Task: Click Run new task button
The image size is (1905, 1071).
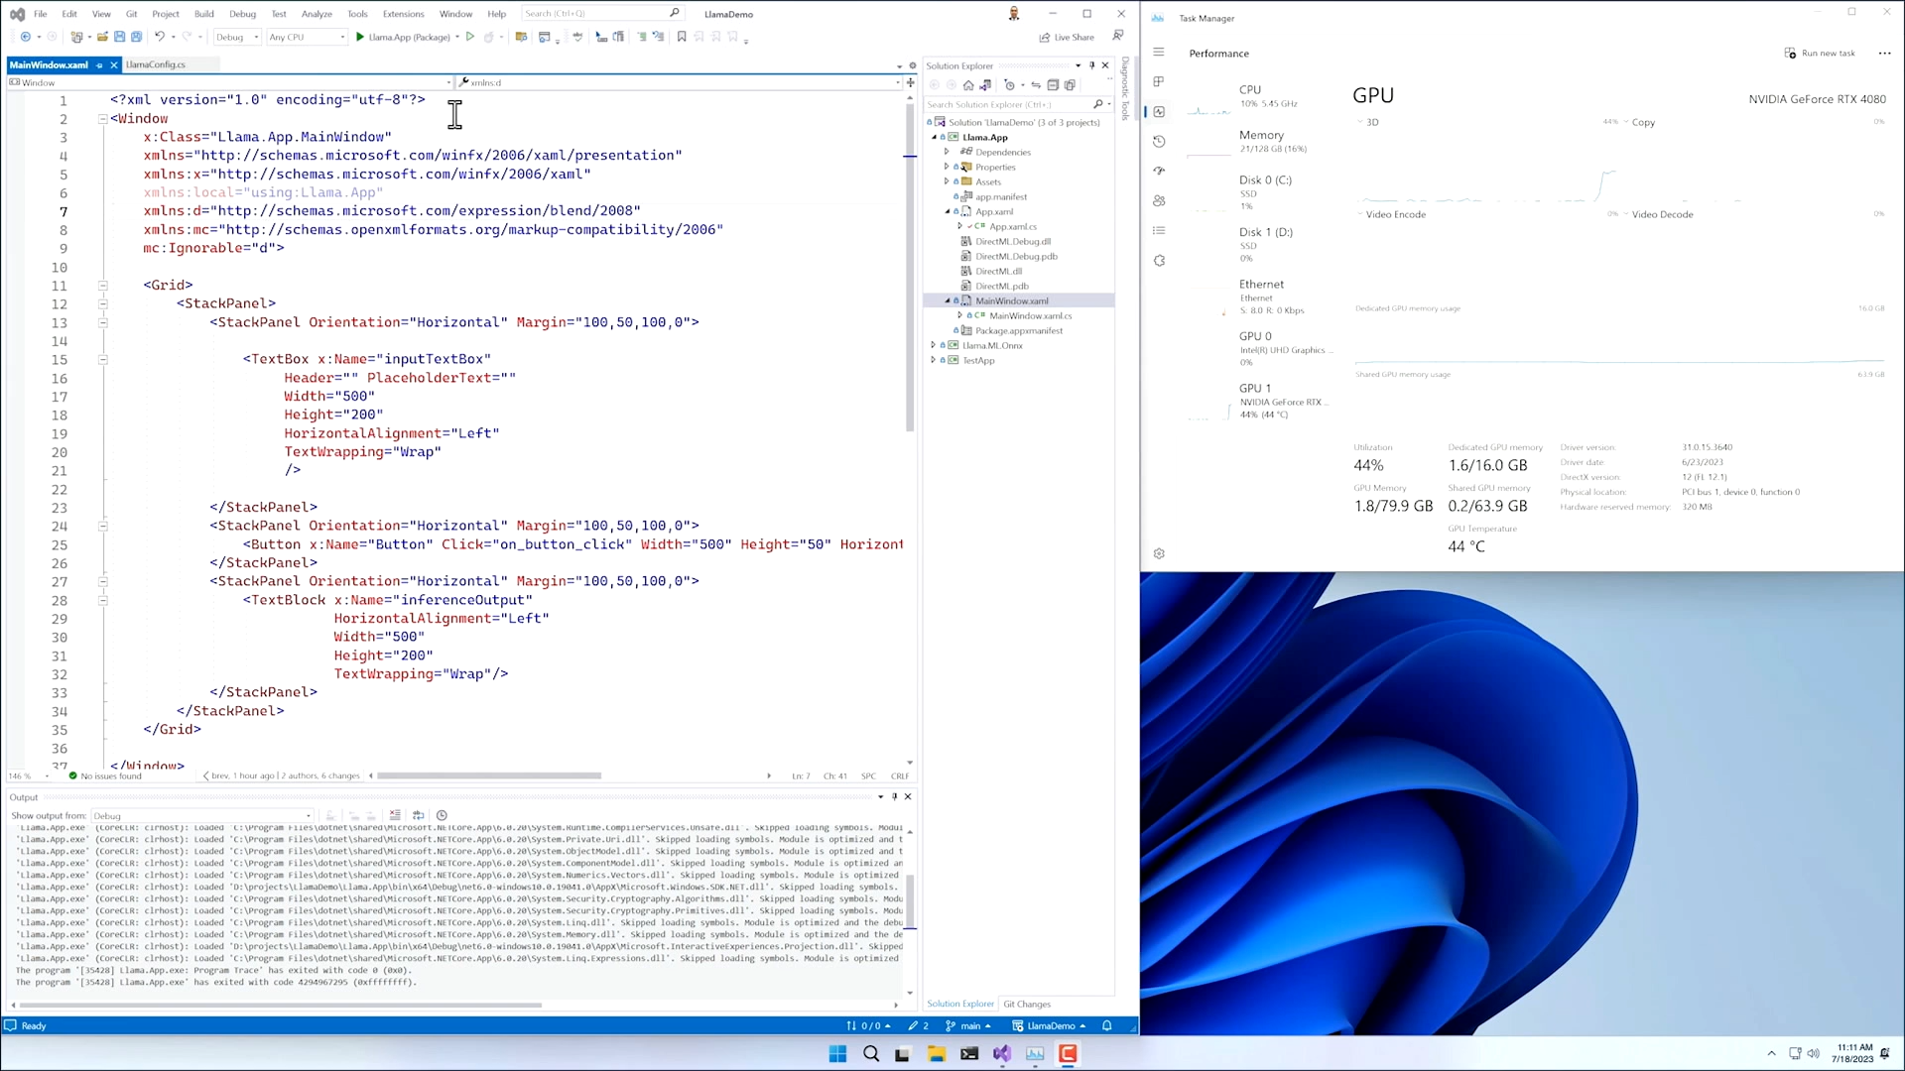Action: click(x=1820, y=54)
